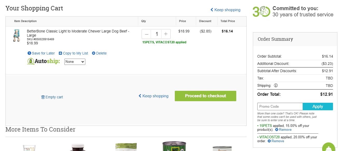This screenshot has width=340, height=151.
Task: Click the Shipping info circle icon
Action: [x=276, y=85]
